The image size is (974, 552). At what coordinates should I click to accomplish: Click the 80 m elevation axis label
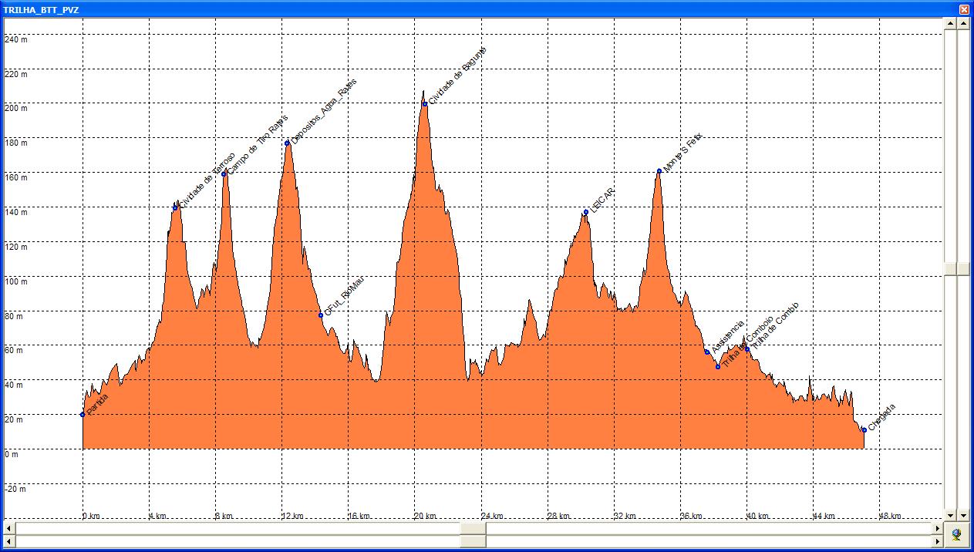(14, 316)
